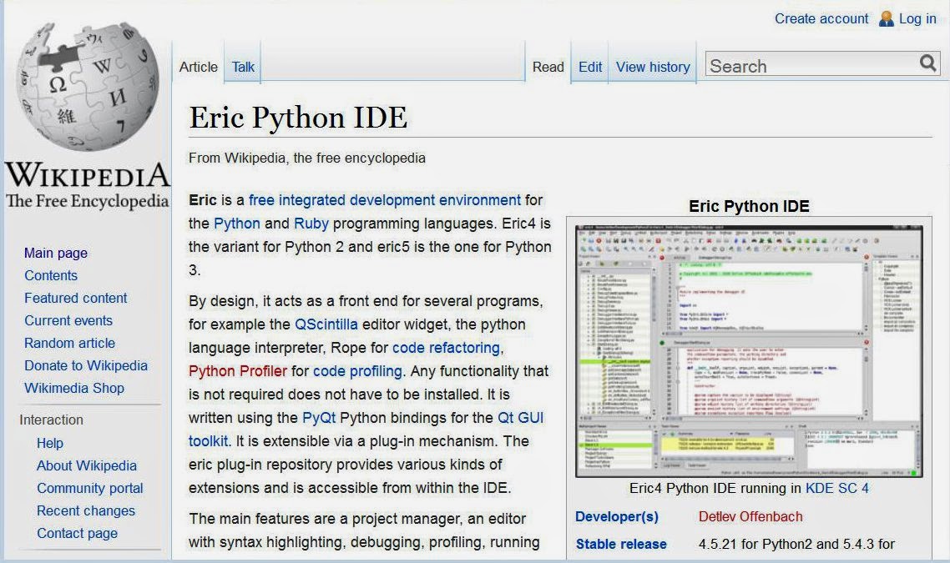The width and height of the screenshot is (950, 563).
Task: Click 'From Wikipedia, the free encyclopedia' text
Action: click(x=307, y=158)
